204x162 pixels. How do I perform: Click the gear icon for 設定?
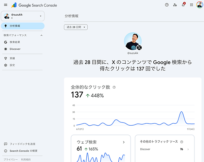pyautogui.click(x=5, y=65)
